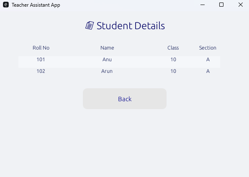Click class 10 in Anu's row
This screenshot has height=177, width=249.
pos(173,60)
